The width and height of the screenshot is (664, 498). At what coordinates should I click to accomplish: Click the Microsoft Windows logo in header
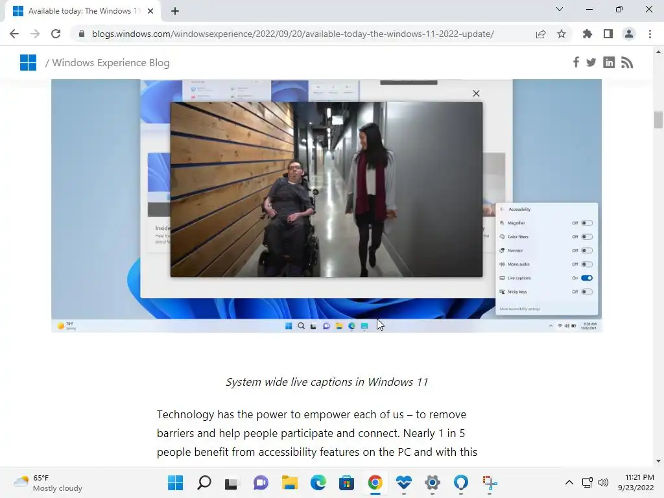pos(28,63)
